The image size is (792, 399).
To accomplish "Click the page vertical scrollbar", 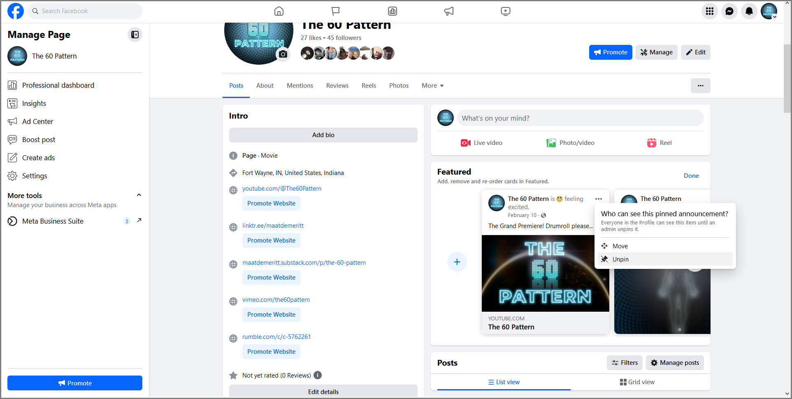I will (x=787, y=78).
